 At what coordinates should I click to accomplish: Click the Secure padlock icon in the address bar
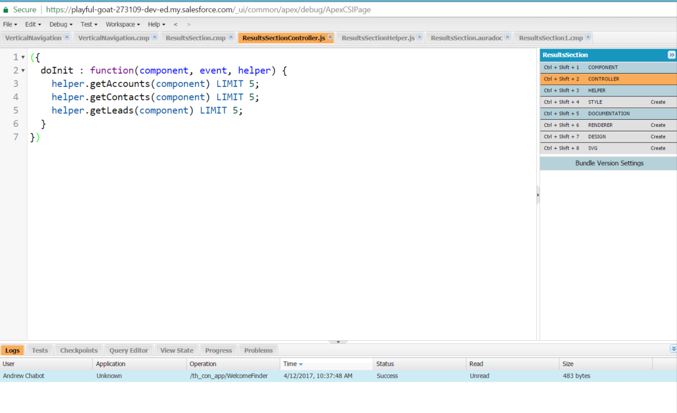[6, 9]
